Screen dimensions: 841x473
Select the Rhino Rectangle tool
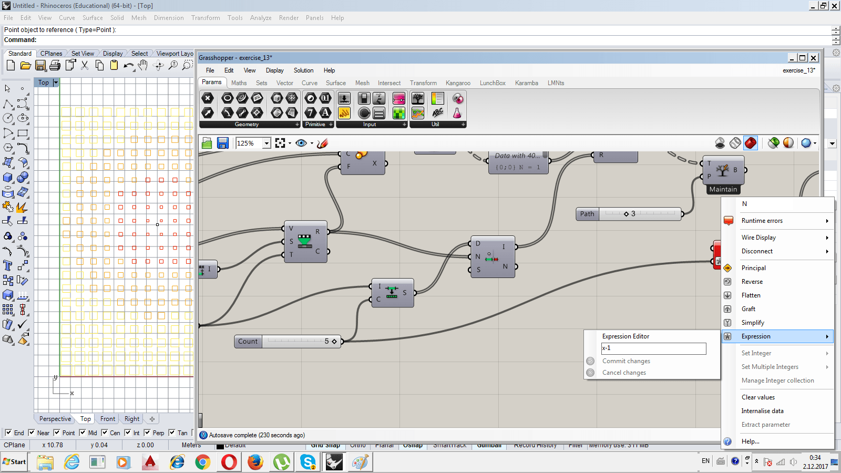tap(23, 133)
